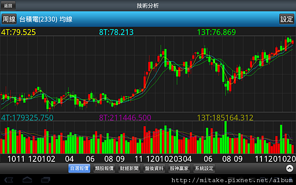Select the 13T:76.869 moving average value
Screen dimensions: 296x185
tap(217, 32)
